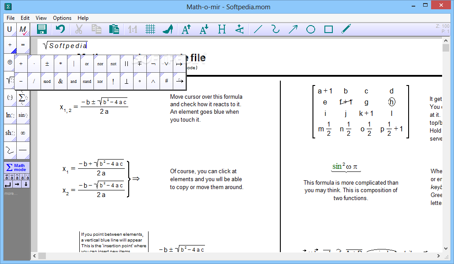Click the high-heel shoe toolbar icon
Image resolution: width=454 pixels, height=264 pixels.
[168, 29]
